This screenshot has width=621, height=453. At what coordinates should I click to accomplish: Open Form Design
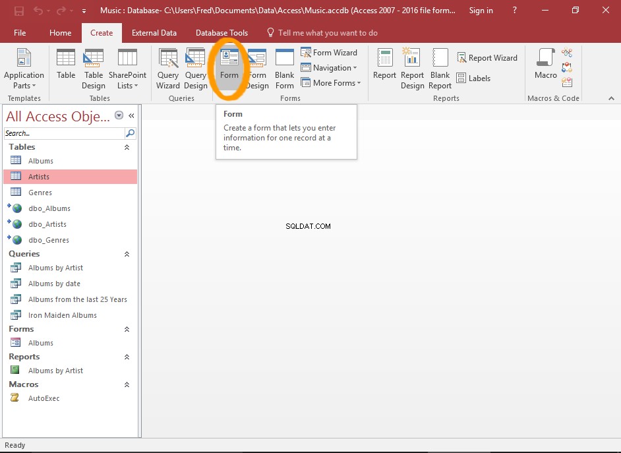point(257,69)
